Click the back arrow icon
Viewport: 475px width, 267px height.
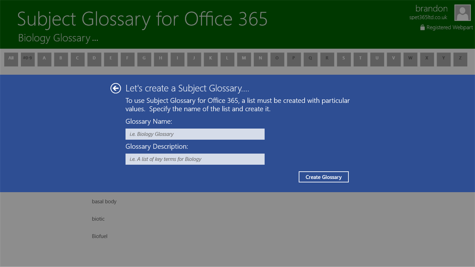pos(115,88)
